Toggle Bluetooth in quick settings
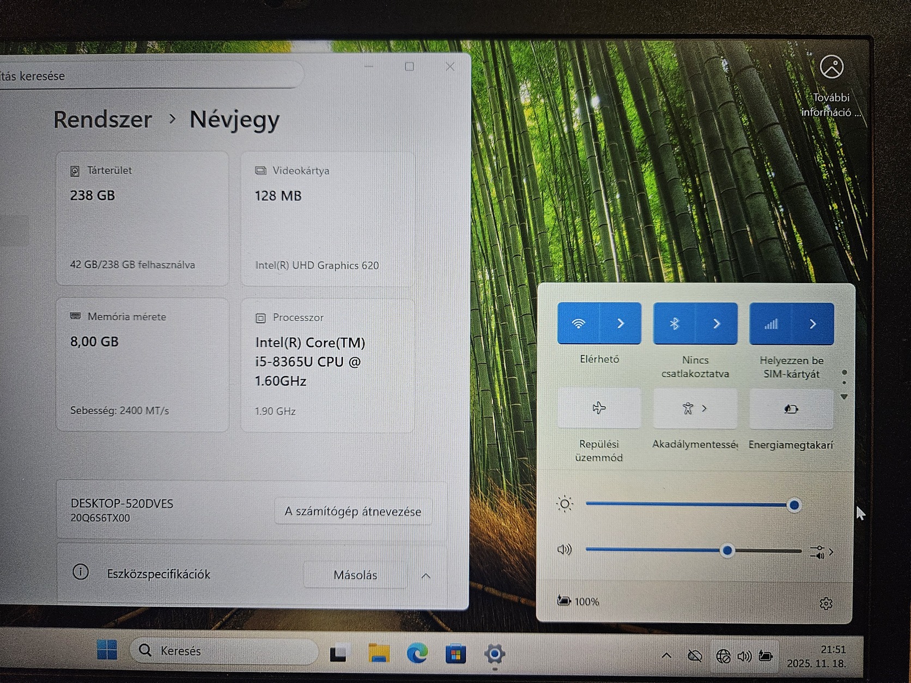The width and height of the screenshot is (911, 683). click(674, 324)
